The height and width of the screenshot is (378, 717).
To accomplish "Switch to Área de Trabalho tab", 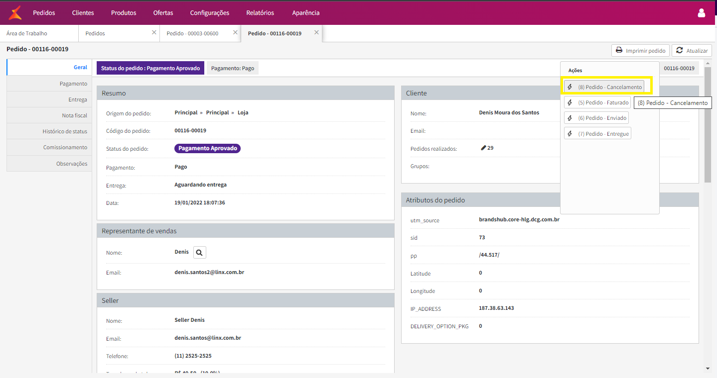I will [39, 33].
